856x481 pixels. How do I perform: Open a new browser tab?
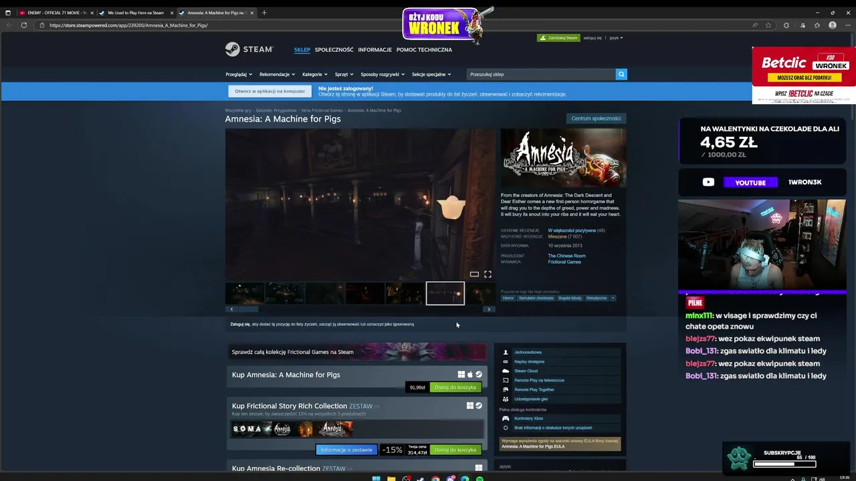pyautogui.click(x=264, y=13)
